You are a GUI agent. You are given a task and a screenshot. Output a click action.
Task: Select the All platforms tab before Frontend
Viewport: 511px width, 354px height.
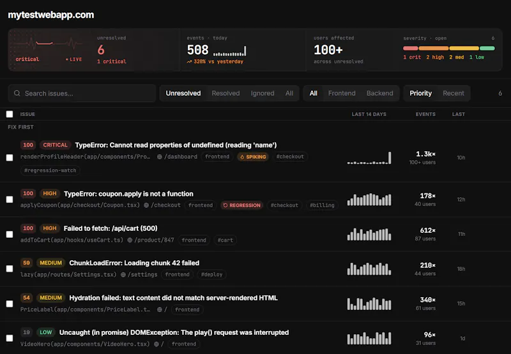click(314, 93)
